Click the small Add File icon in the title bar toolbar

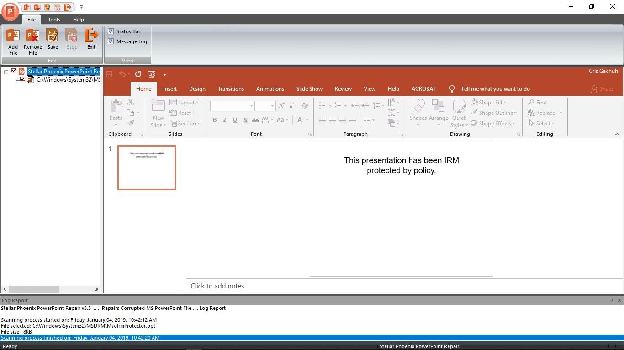click(x=26, y=7)
